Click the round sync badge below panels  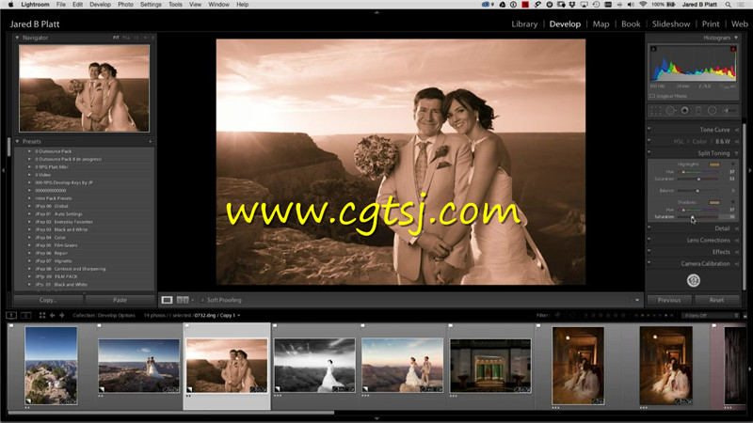[x=693, y=280]
